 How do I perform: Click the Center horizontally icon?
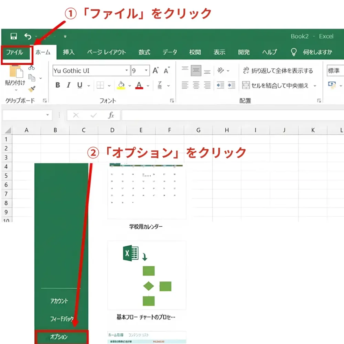pyautogui.click(x=196, y=85)
